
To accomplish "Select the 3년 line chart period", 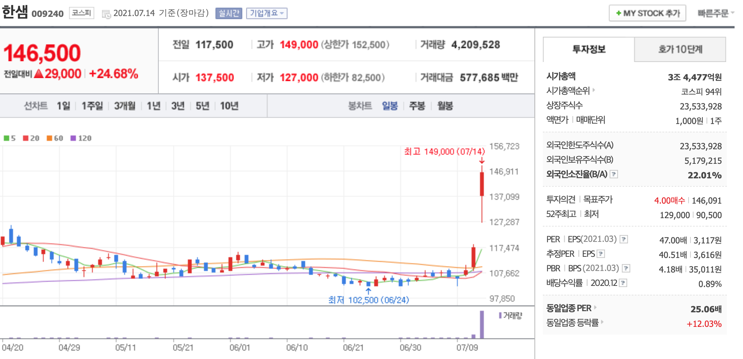I will tap(178, 106).
